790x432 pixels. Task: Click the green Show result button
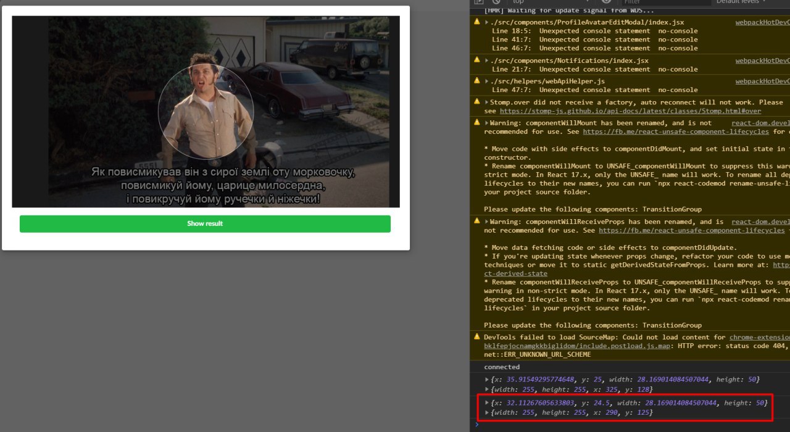point(205,223)
